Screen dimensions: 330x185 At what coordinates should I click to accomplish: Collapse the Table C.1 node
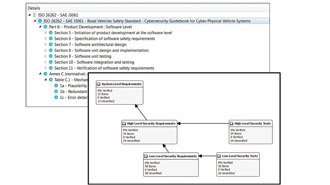point(46,80)
